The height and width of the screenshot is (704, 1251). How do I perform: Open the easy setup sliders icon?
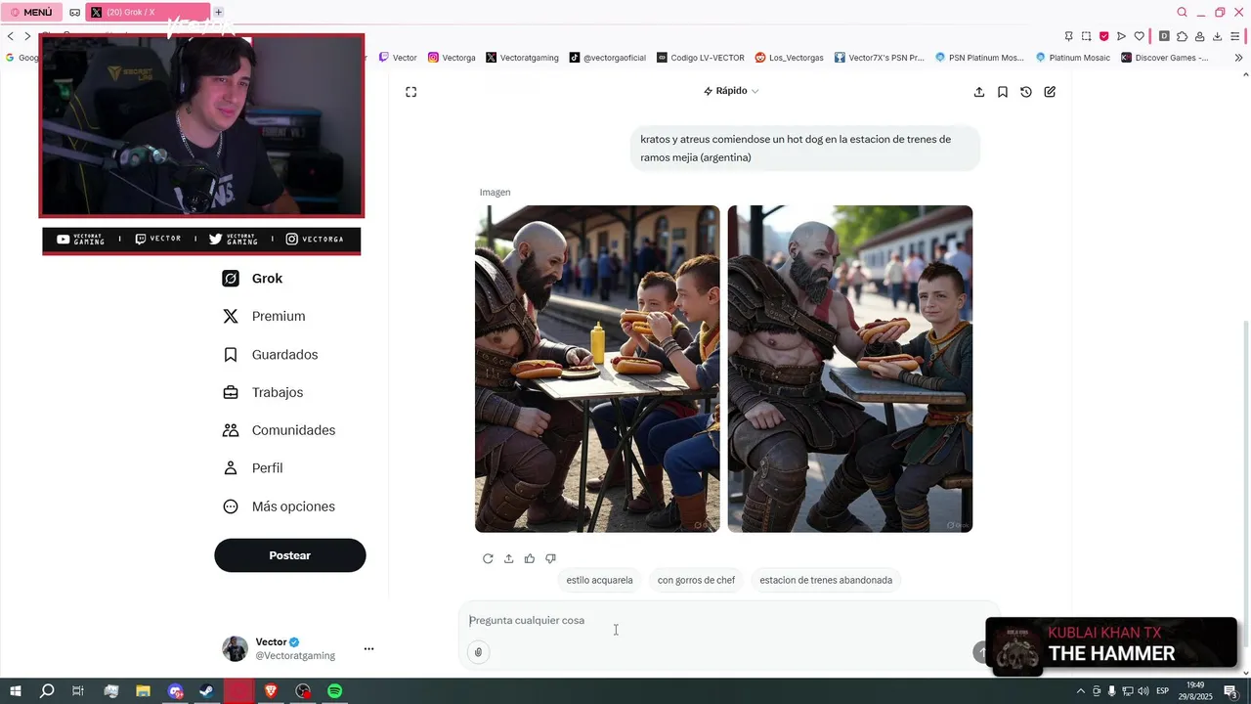click(x=1235, y=36)
